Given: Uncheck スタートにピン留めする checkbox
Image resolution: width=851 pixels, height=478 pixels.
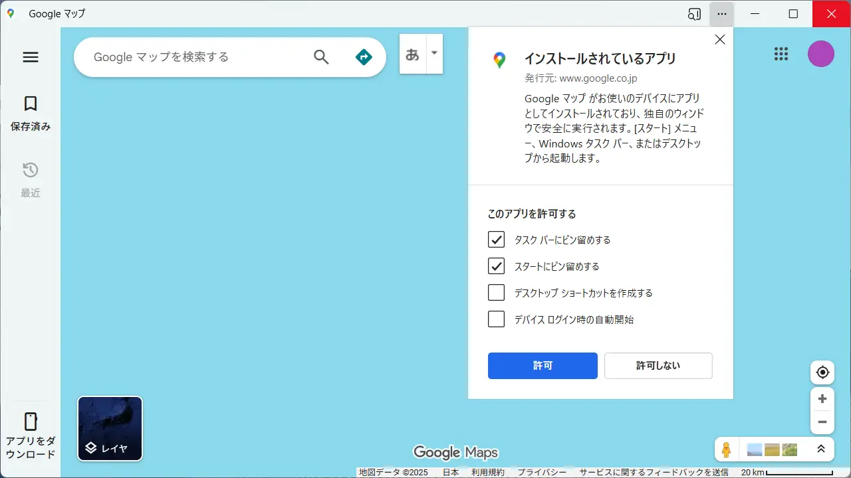Looking at the screenshot, I should click(496, 266).
